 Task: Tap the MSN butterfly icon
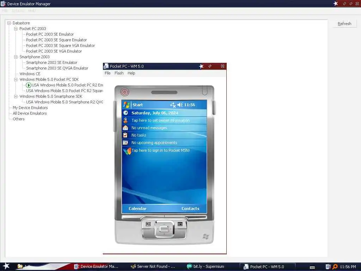tap(127, 151)
